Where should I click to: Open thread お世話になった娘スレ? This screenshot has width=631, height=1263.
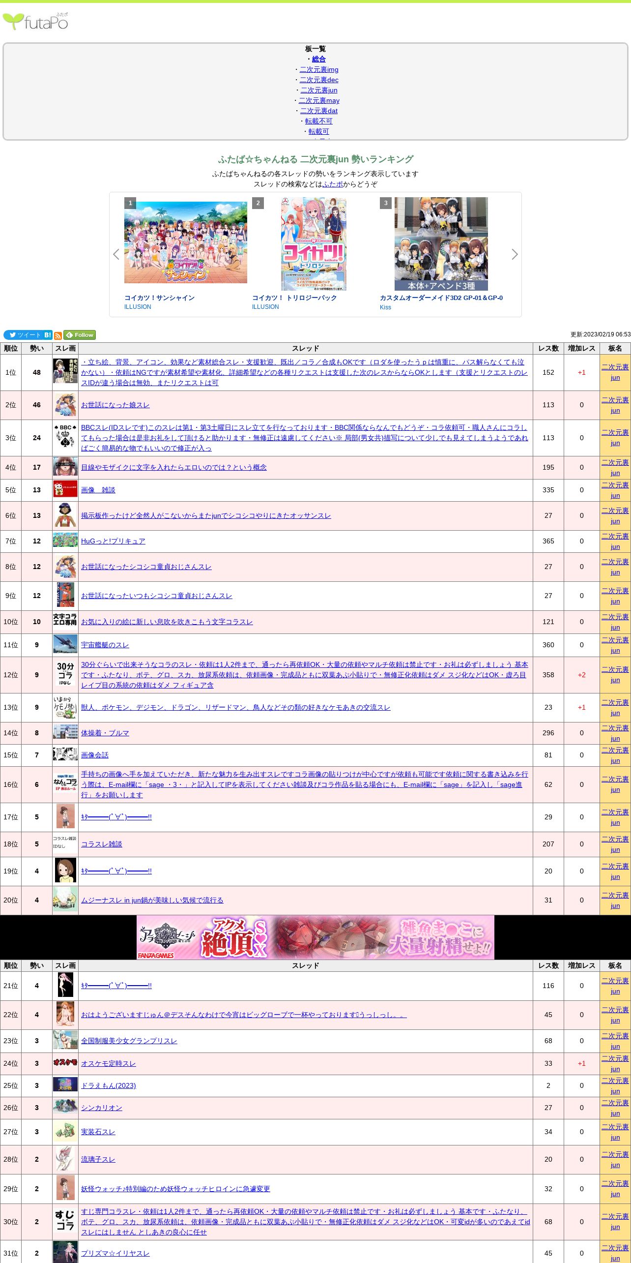[115, 405]
